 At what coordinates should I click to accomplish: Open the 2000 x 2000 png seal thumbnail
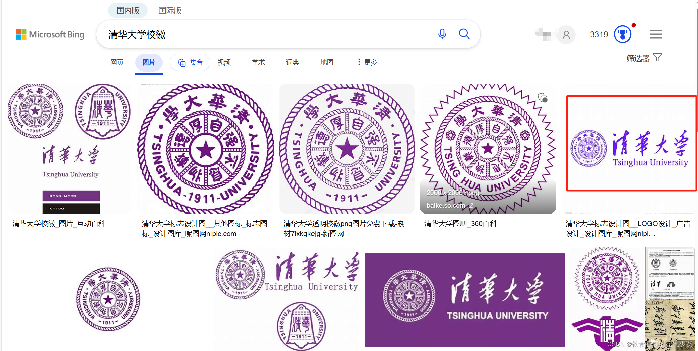point(488,149)
